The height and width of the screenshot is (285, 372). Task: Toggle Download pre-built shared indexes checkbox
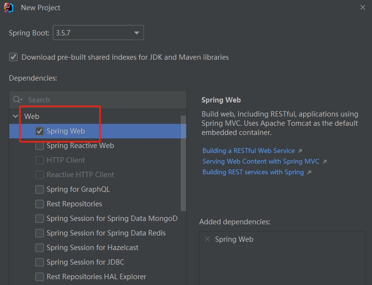[x=14, y=57]
